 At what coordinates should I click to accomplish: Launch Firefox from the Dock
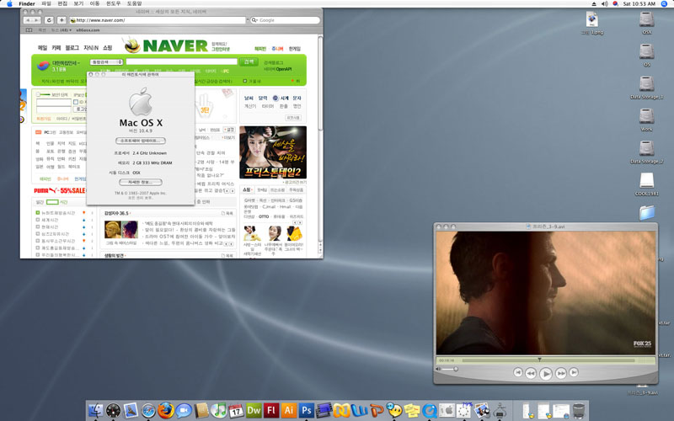[x=166, y=411]
